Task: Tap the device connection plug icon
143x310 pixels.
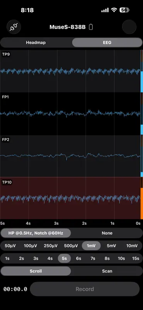Action: 14,27
